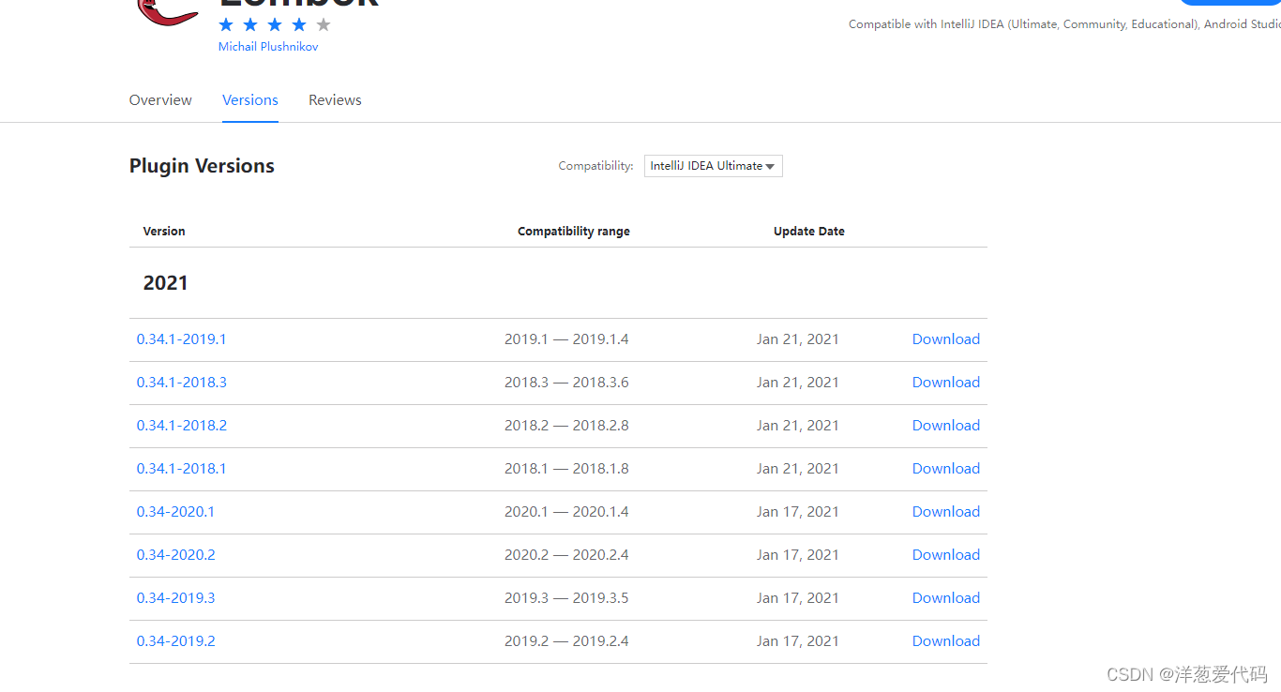The width and height of the screenshot is (1281, 692).
Task: Download version 0.34-2020.1
Action: click(x=946, y=512)
